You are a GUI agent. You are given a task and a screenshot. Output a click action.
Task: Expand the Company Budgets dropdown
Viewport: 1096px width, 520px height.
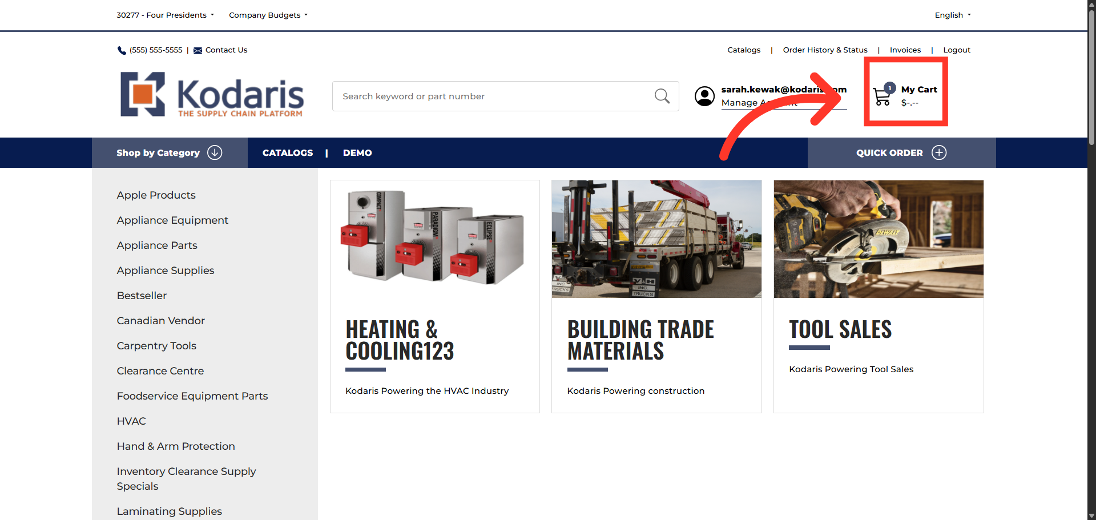(268, 15)
